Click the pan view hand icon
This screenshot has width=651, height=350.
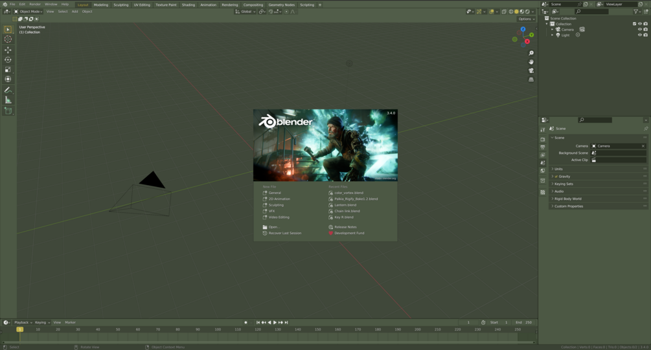point(531,62)
